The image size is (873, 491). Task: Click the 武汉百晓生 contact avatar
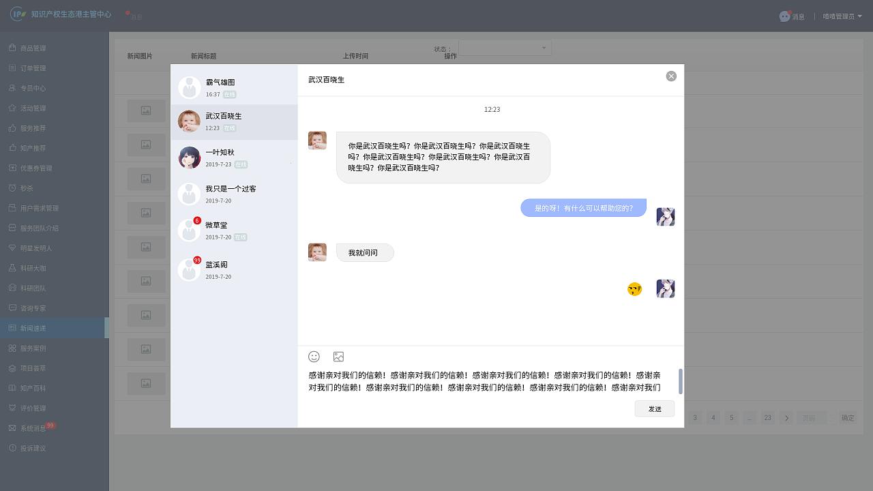click(x=190, y=121)
